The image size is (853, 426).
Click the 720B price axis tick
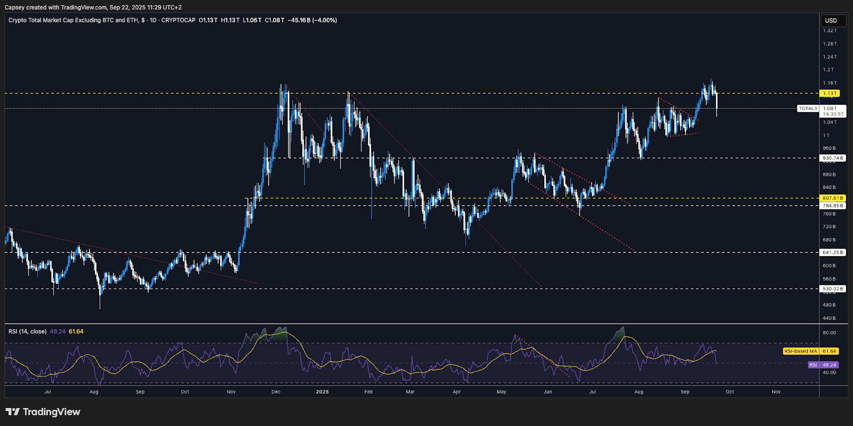pyautogui.click(x=829, y=227)
